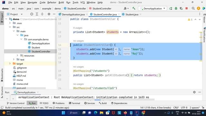The width and height of the screenshot is (206, 116).
Task: Toggle tool window bars icon in status bar
Action: 2,107
